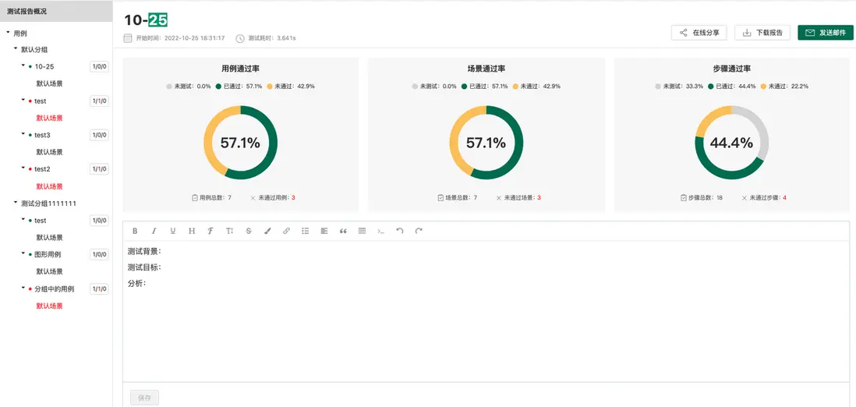
Task: Select the test3 case in the tree
Action: point(42,135)
